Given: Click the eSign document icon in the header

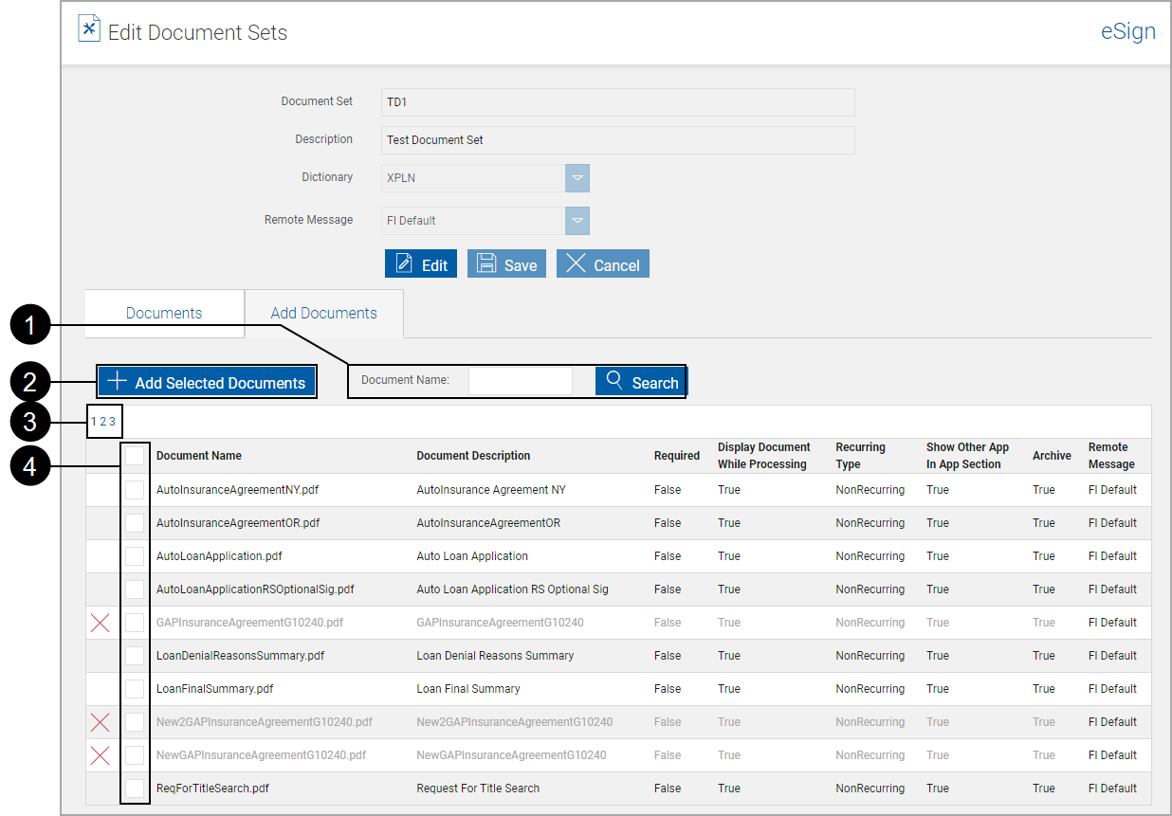Looking at the screenshot, I should click(88, 27).
